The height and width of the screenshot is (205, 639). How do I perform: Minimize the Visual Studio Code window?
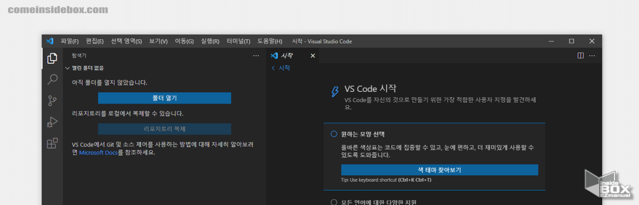(551, 41)
